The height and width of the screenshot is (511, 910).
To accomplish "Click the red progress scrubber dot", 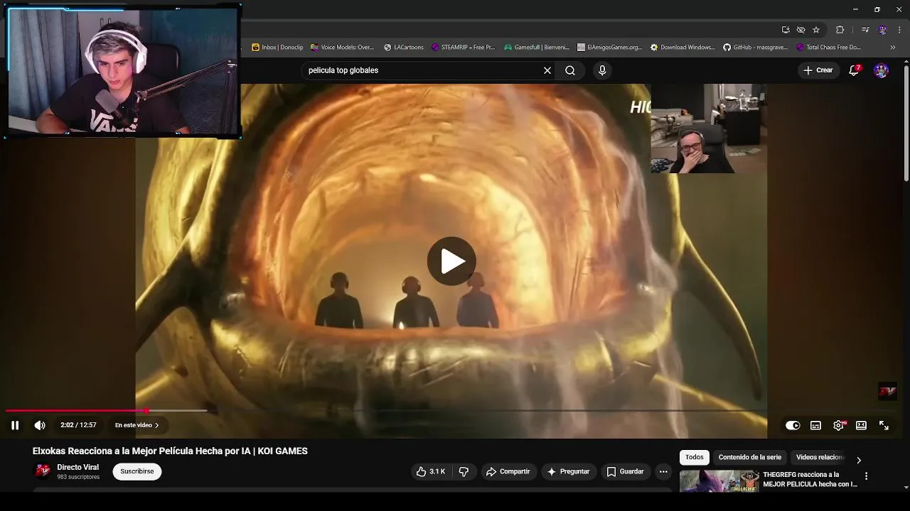I will (146, 410).
